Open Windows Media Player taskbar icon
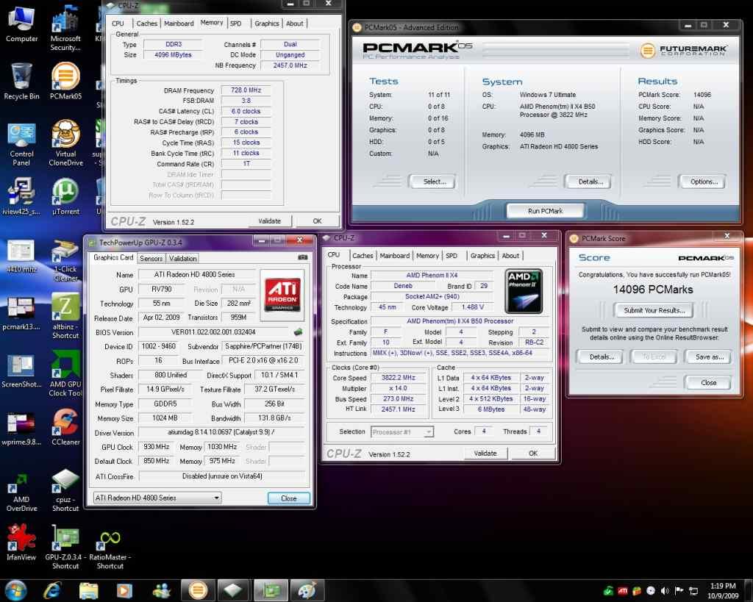This screenshot has height=602, width=753. point(124,590)
